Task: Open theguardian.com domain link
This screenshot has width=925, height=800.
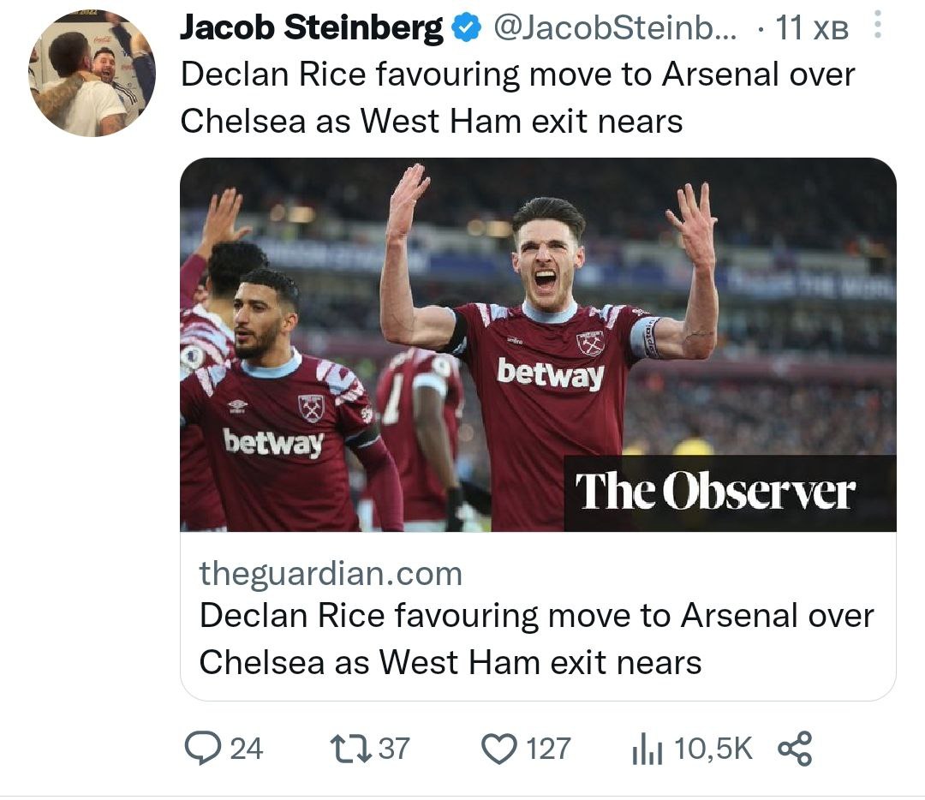Action: coord(331,573)
